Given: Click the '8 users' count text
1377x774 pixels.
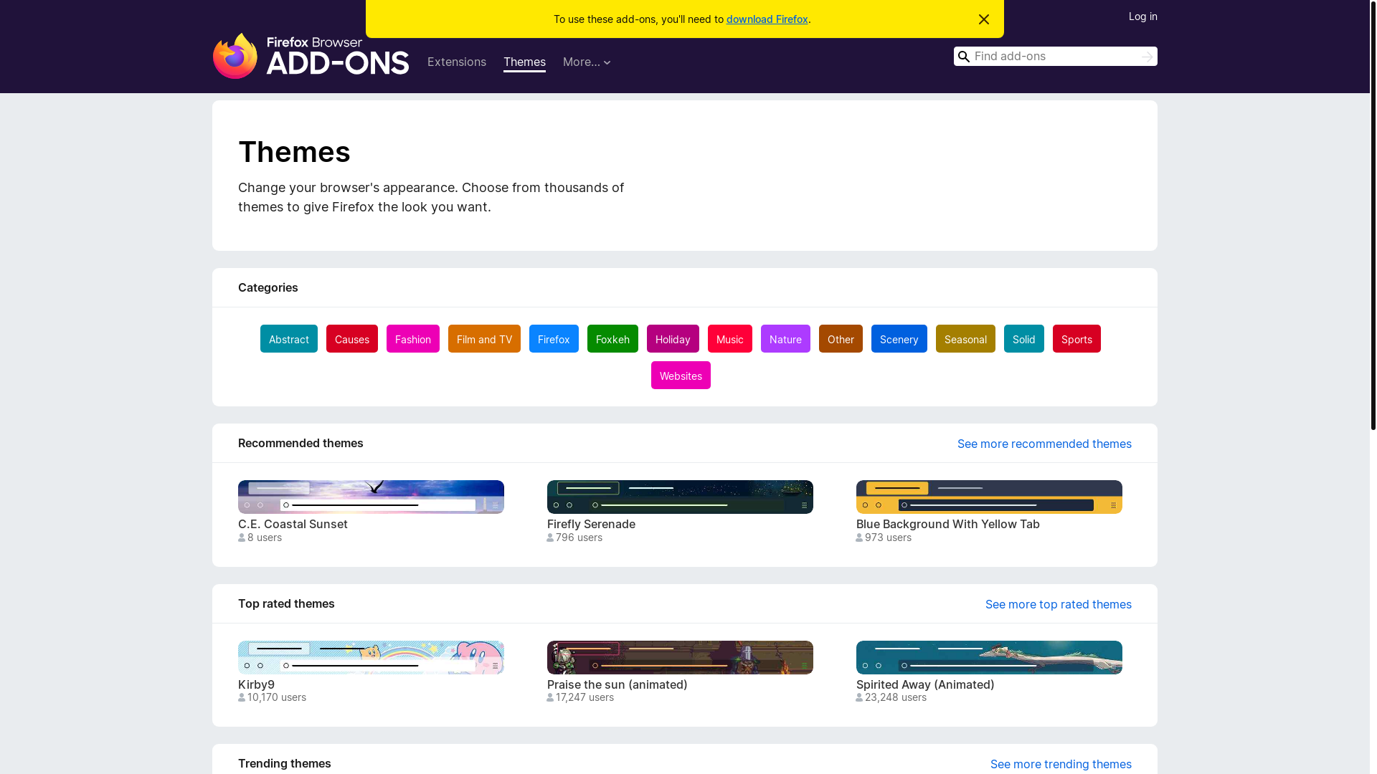Looking at the screenshot, I should click(x=264, y=537).
